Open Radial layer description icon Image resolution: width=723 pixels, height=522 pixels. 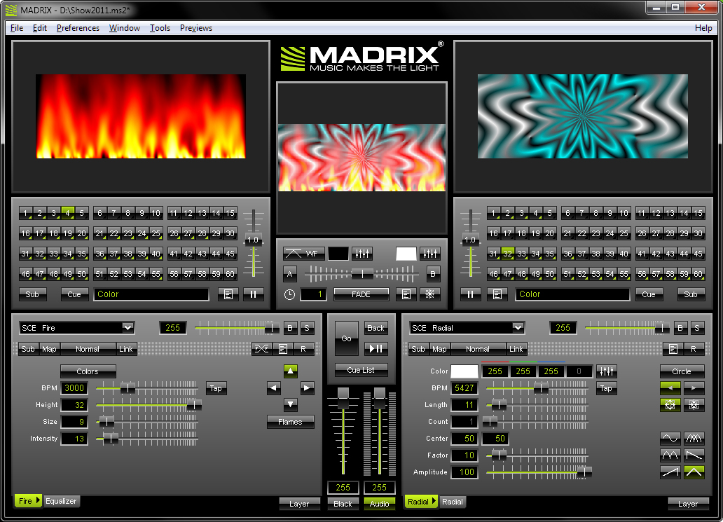point(673,349)
